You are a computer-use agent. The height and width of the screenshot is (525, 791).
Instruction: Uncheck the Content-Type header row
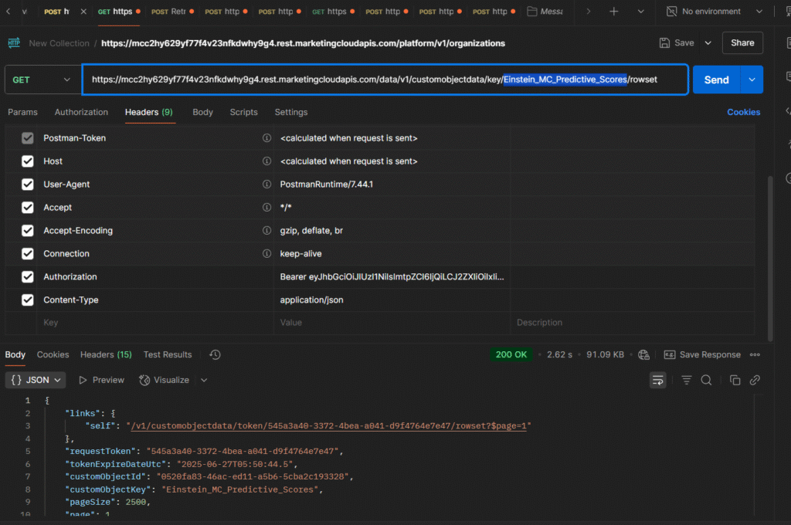pos(28,300)
